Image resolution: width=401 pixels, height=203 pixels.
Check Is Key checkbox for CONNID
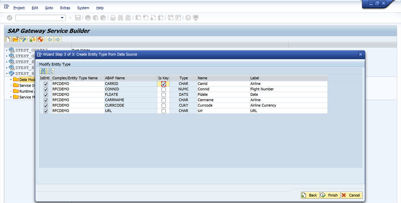click(x=164, y=89)
